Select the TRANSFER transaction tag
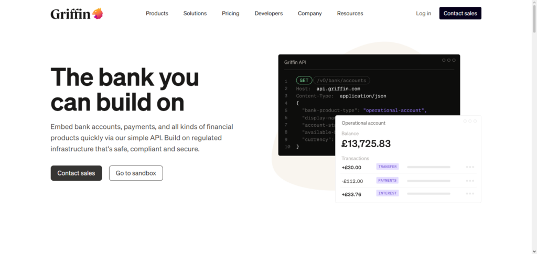The height and width of the screenshot is (254, 537). 388,167
